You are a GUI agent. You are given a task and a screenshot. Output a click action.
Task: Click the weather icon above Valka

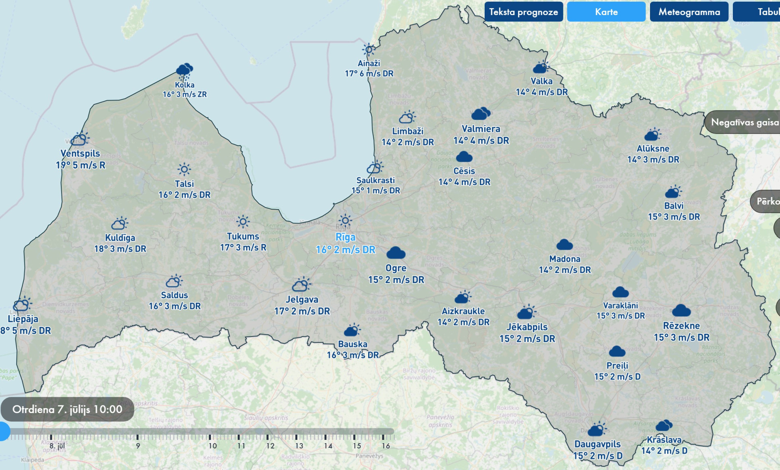pos(541,67)
